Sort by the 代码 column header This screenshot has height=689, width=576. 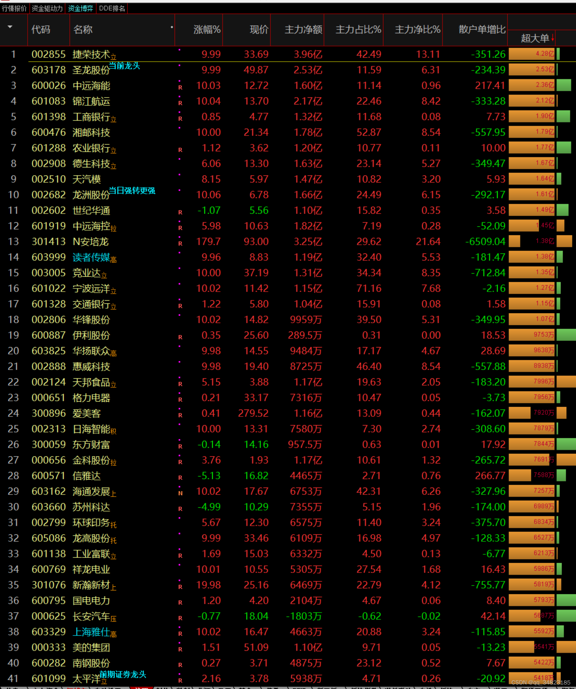(x=41, y=30)
